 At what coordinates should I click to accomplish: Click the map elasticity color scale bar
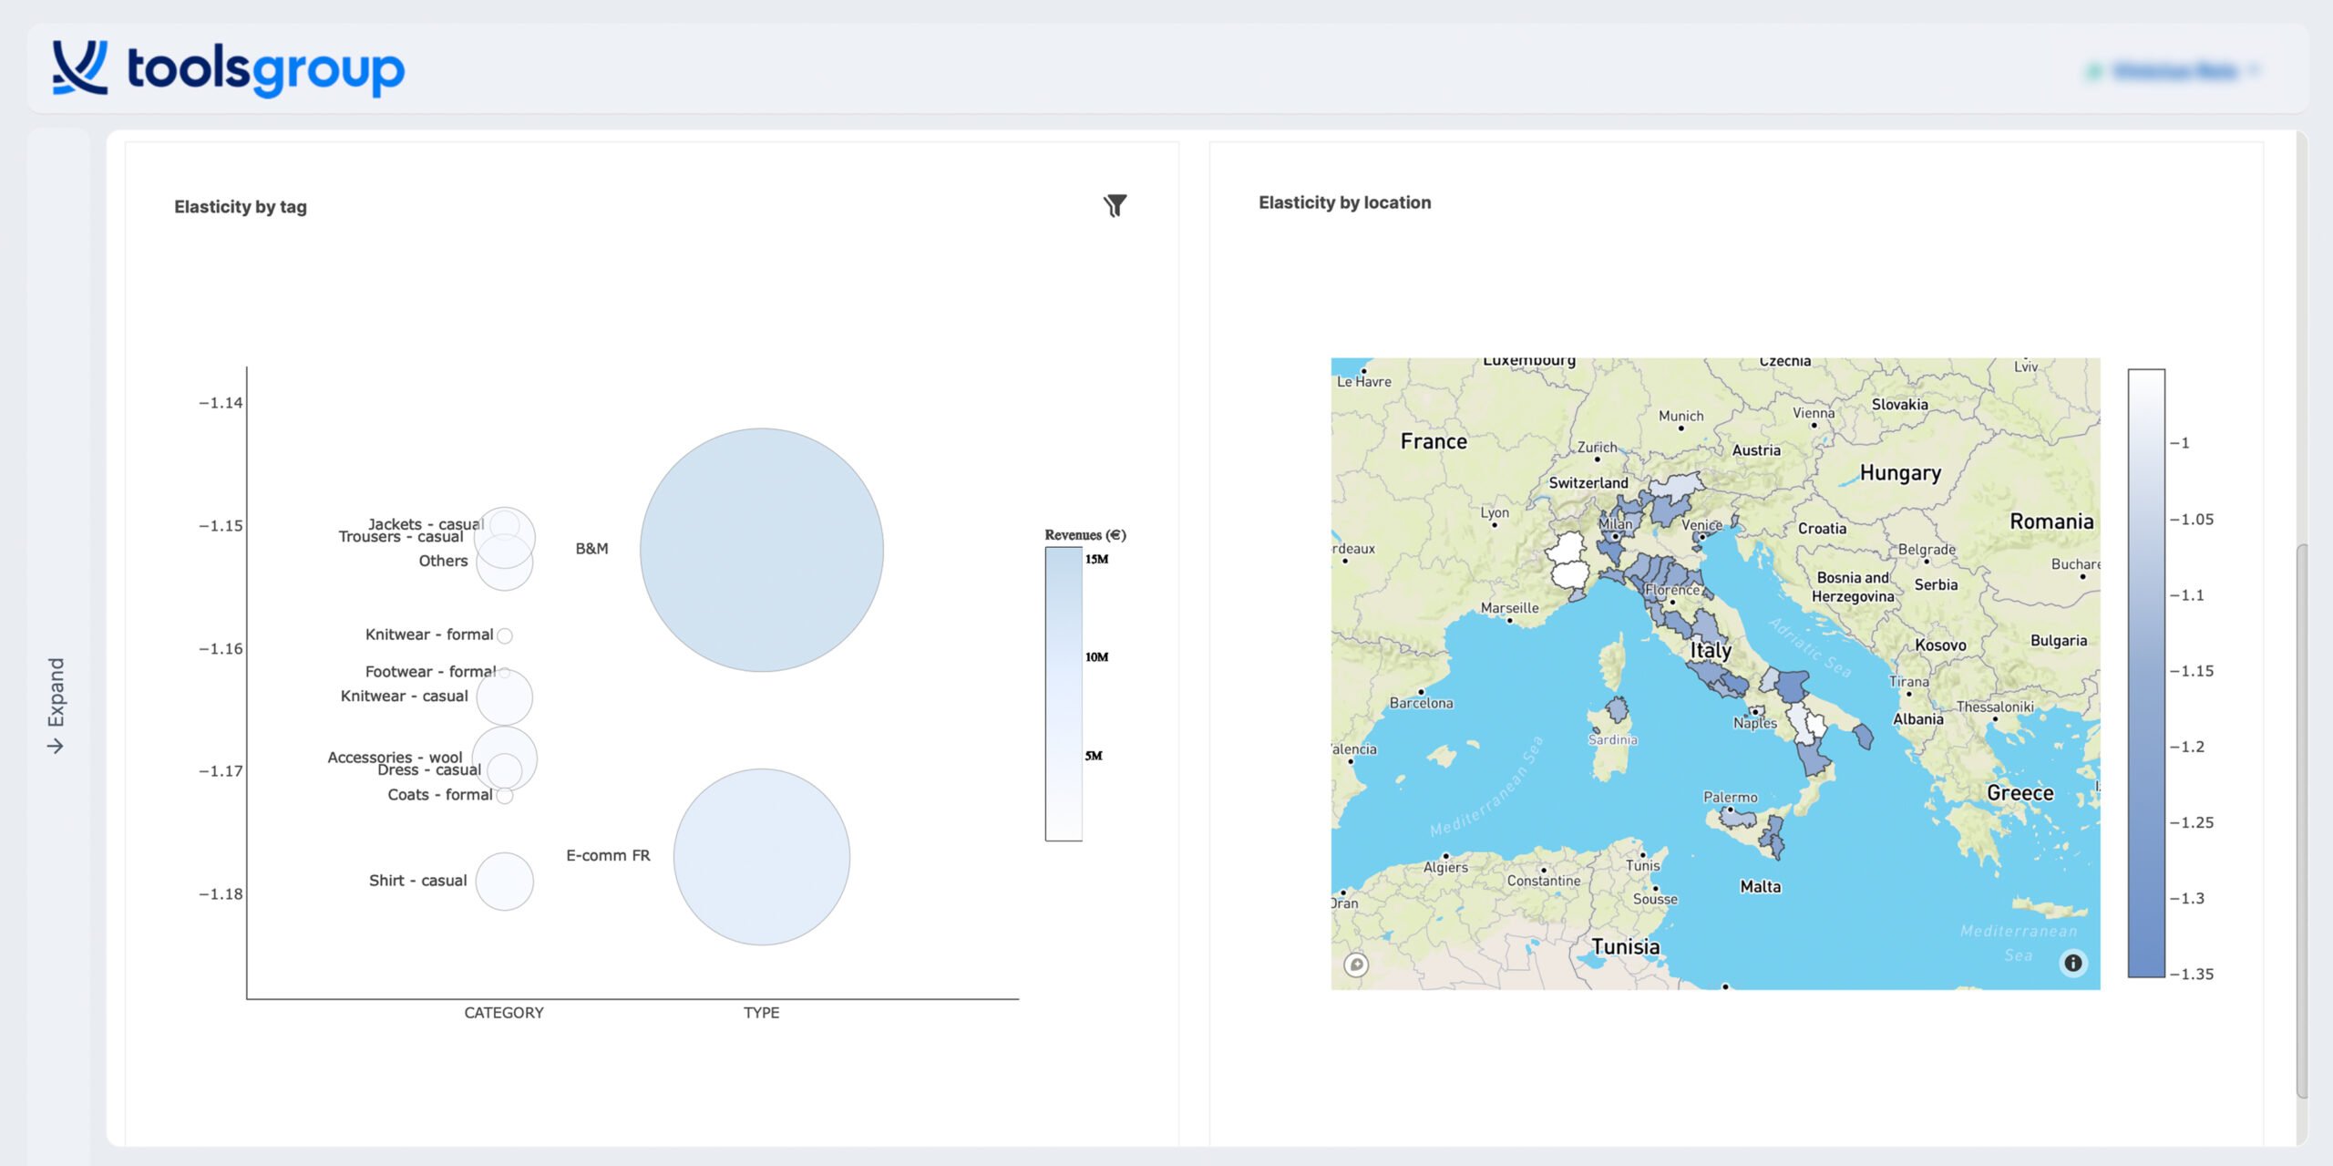[2146, 673]
